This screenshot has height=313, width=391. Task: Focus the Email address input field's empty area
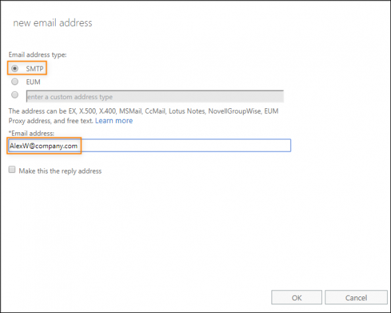pos(186,146)
